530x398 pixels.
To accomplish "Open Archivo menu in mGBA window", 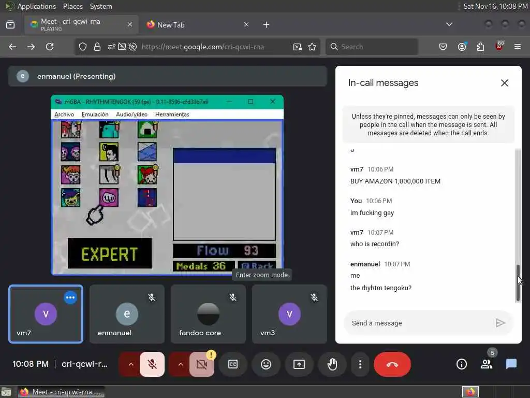I will 64,115.
